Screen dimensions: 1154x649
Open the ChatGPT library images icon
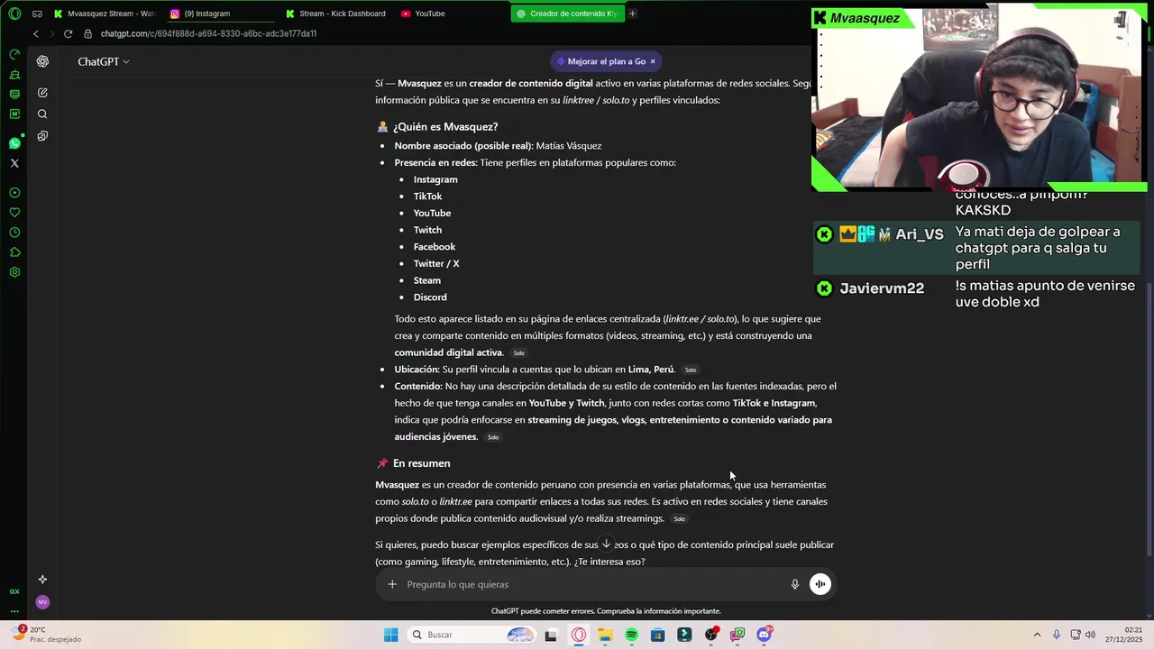[42, 136]
